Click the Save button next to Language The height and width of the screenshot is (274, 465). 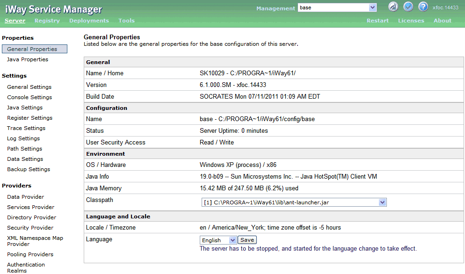[247, 239]
